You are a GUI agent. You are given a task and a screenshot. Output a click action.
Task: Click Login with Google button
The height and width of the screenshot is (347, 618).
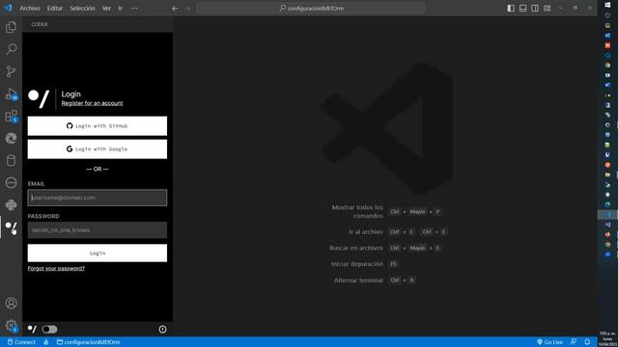[x=98, y=149]
